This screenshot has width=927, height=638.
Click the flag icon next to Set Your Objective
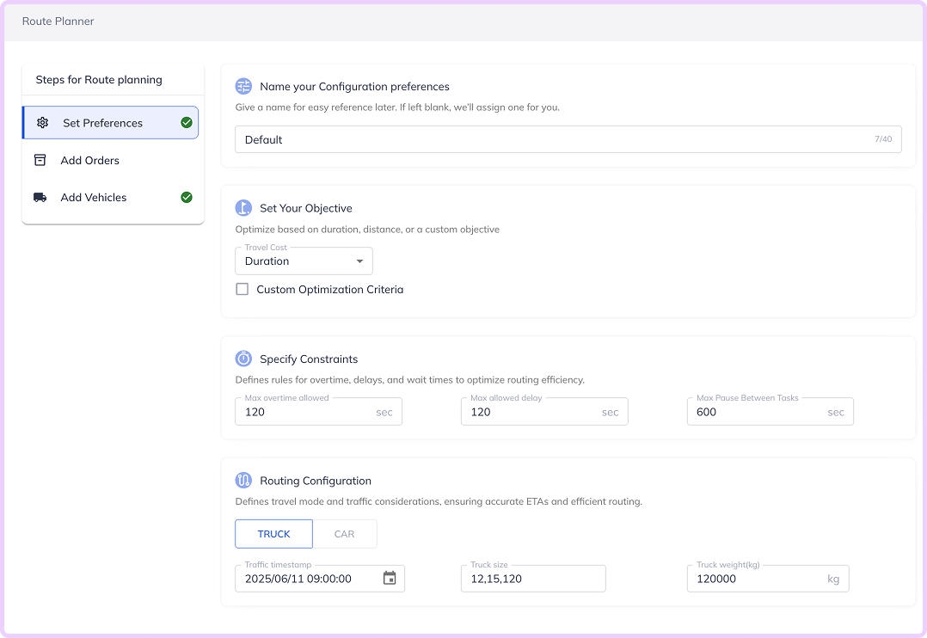pyautogui.click(x=243, y=208)
